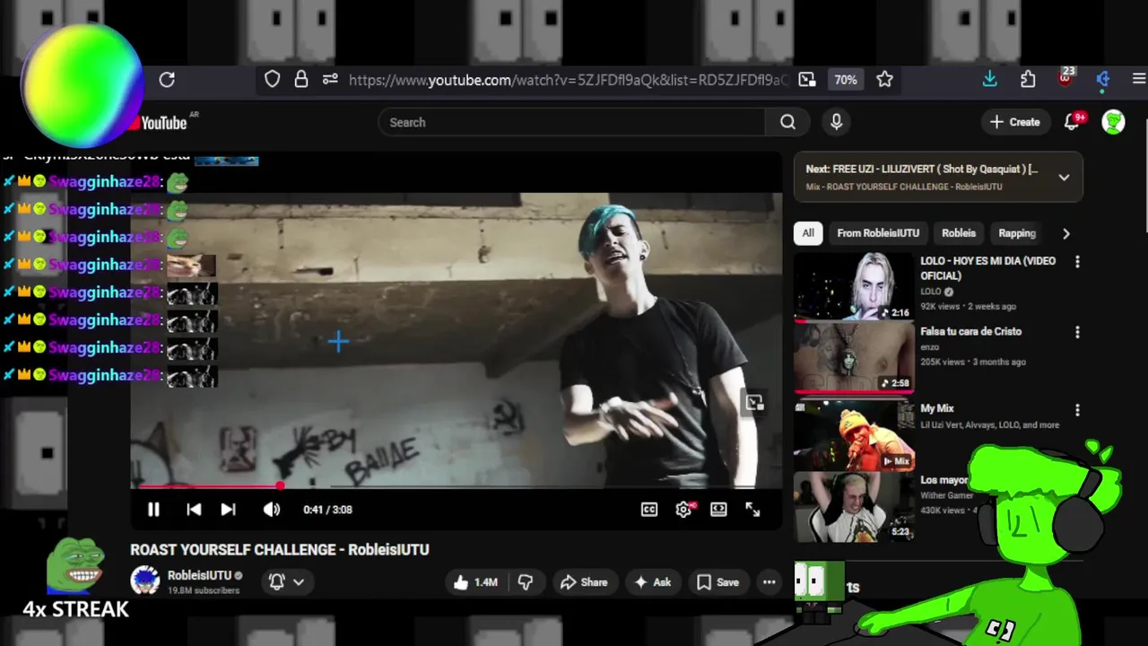Screen dimensions: 1148x646
Task: Click the progress bar scrubber handle
Action: [280, 486]
